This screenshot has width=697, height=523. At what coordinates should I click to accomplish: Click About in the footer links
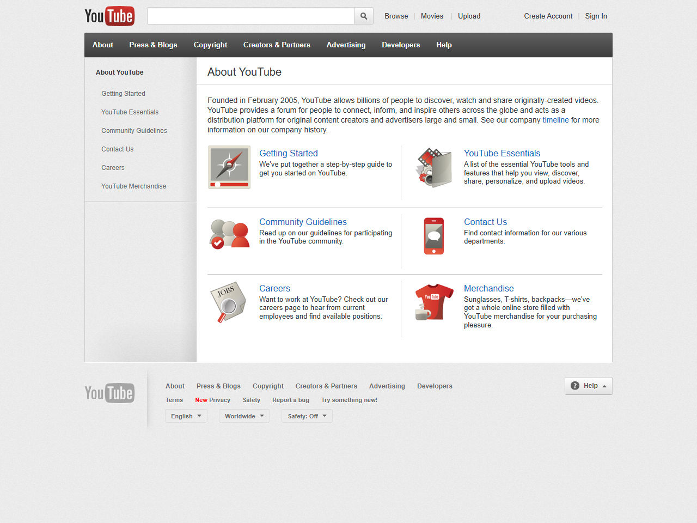(x=175, y=386)
